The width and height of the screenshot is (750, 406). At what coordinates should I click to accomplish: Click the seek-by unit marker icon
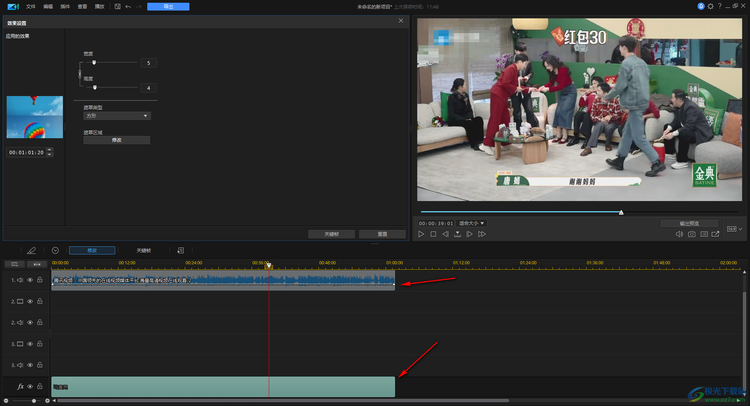tap(457, 234)
